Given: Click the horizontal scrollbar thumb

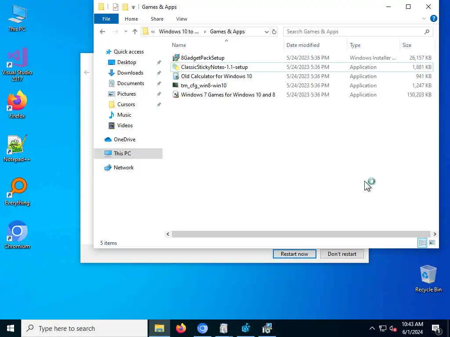Looking at the screenshot, I should point(301,234).
